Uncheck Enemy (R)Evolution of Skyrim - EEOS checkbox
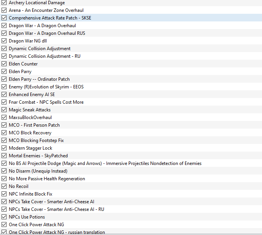 [4, 87]
